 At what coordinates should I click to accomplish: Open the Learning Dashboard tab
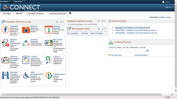tap(58, 13)
